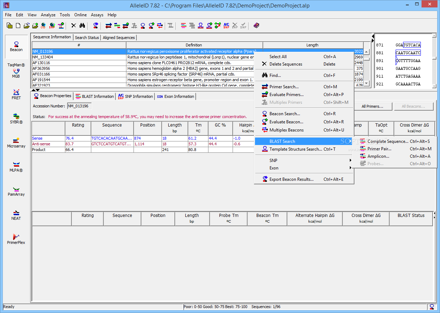440x313 pixels.
Task: Click the A/C SNP toolbar icon
Action: pos(226,26)
